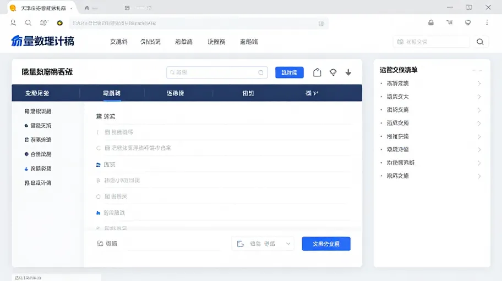Click the magnifier button beside the header search field
Viewport: 502px width, 281px height.
coord(480,42)
